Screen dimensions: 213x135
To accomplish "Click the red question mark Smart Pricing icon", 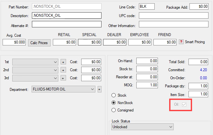I will tap(181, 42).
